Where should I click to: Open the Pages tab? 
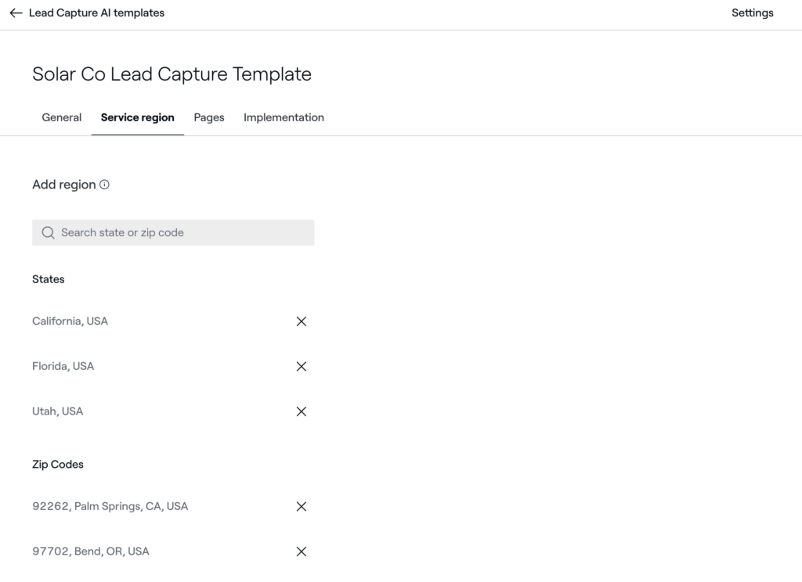pyautogui.click(x=208, y=117)
